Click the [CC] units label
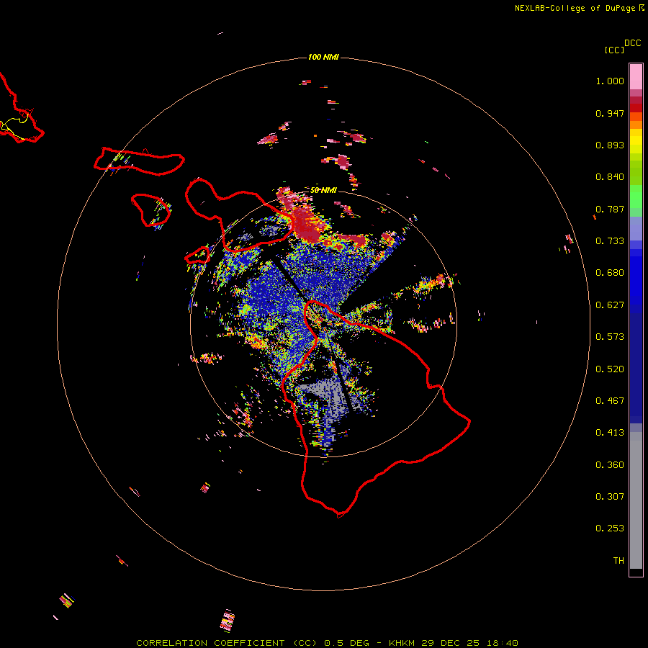The image size is (648, 648). (614, 50)
